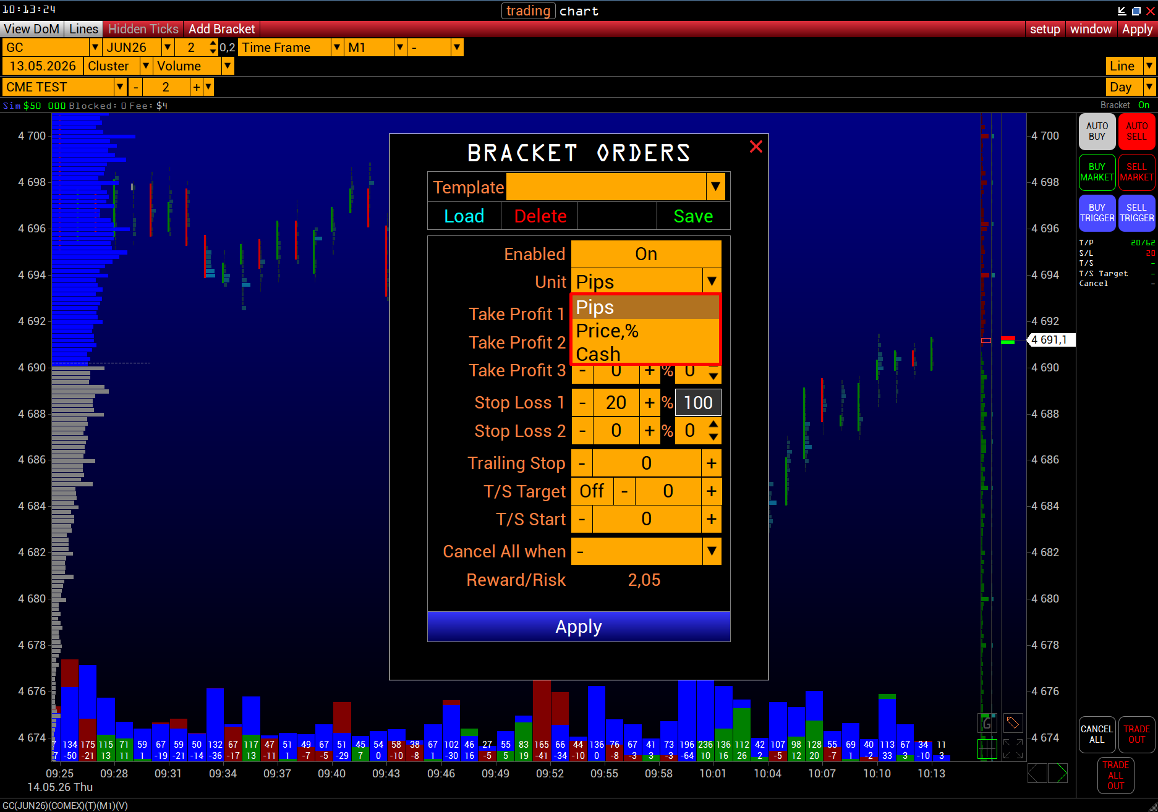Screen dimensions: 1158x812
Task: Select Cash from Unit list
Action: point(646,354)
